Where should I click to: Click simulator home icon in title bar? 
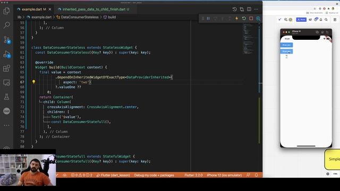tap(317, 32)
